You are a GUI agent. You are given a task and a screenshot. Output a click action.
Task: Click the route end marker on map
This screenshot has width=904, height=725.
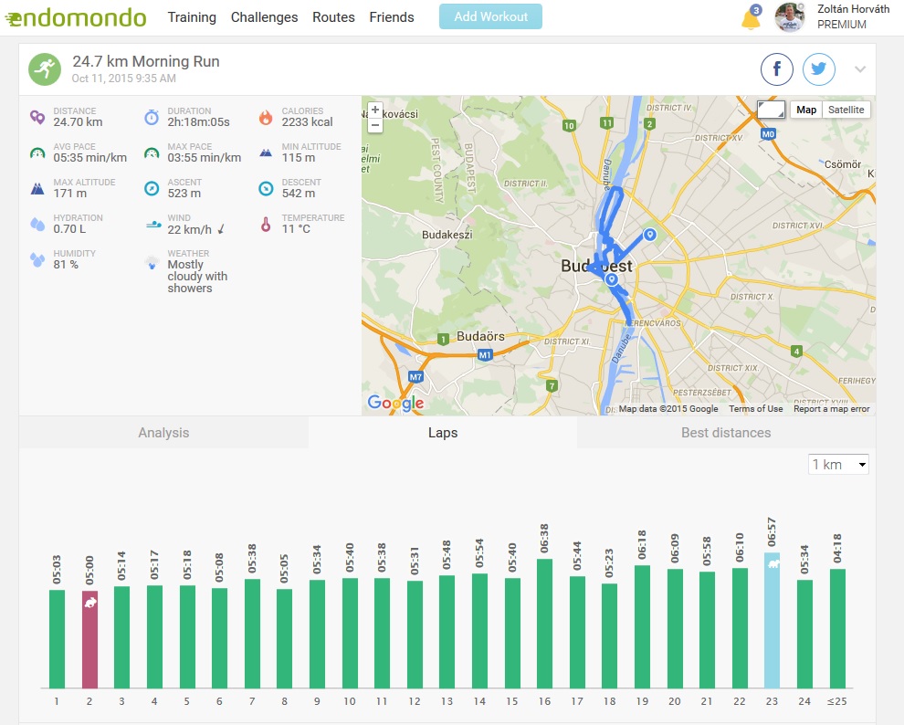pos(650,234)
